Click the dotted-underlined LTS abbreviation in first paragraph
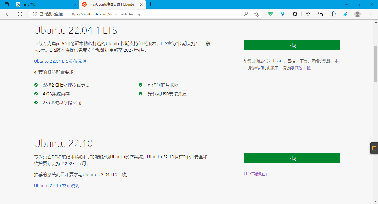Image resolution: width=378 pixels, height=204 pixels. (143, 44)
